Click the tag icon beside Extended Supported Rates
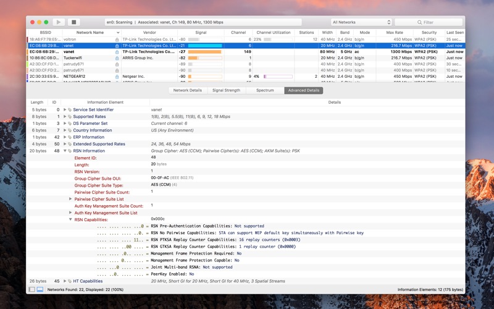The height and width of the screenshot is (309, 494). pyautogui.click(x=70, y=144)
